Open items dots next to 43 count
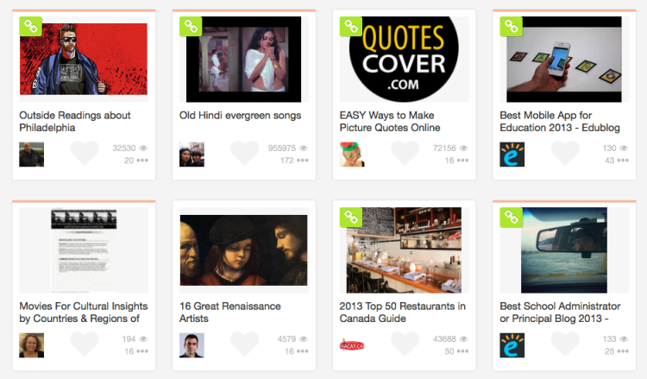The width and height of the screenshot is (647, 379). coord(622,161)
